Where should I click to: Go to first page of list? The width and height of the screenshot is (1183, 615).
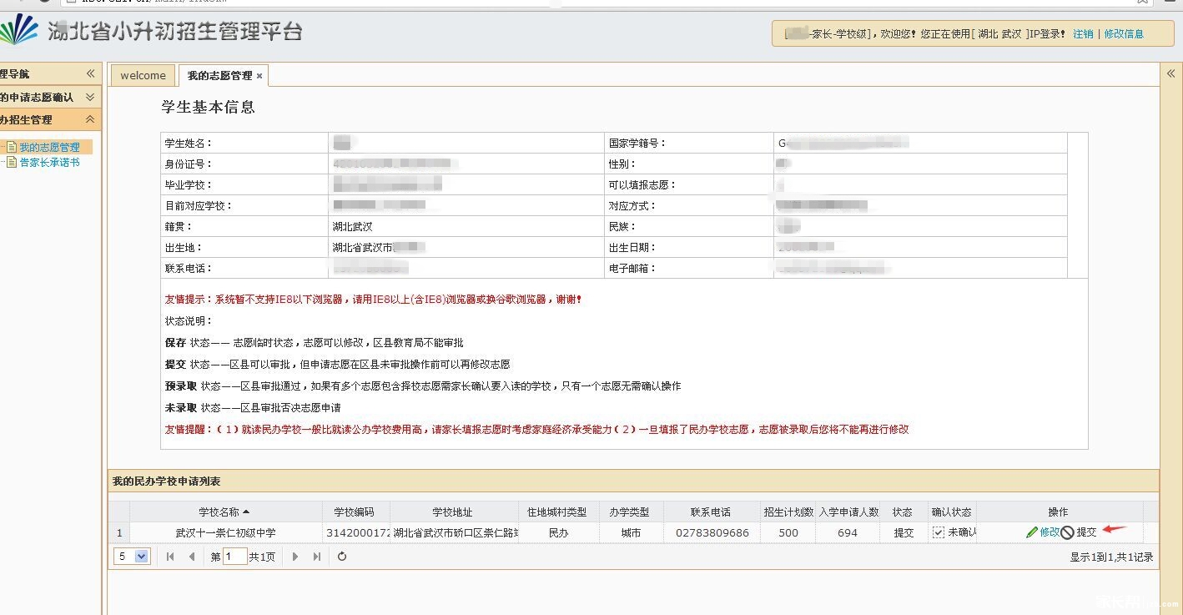171,557
